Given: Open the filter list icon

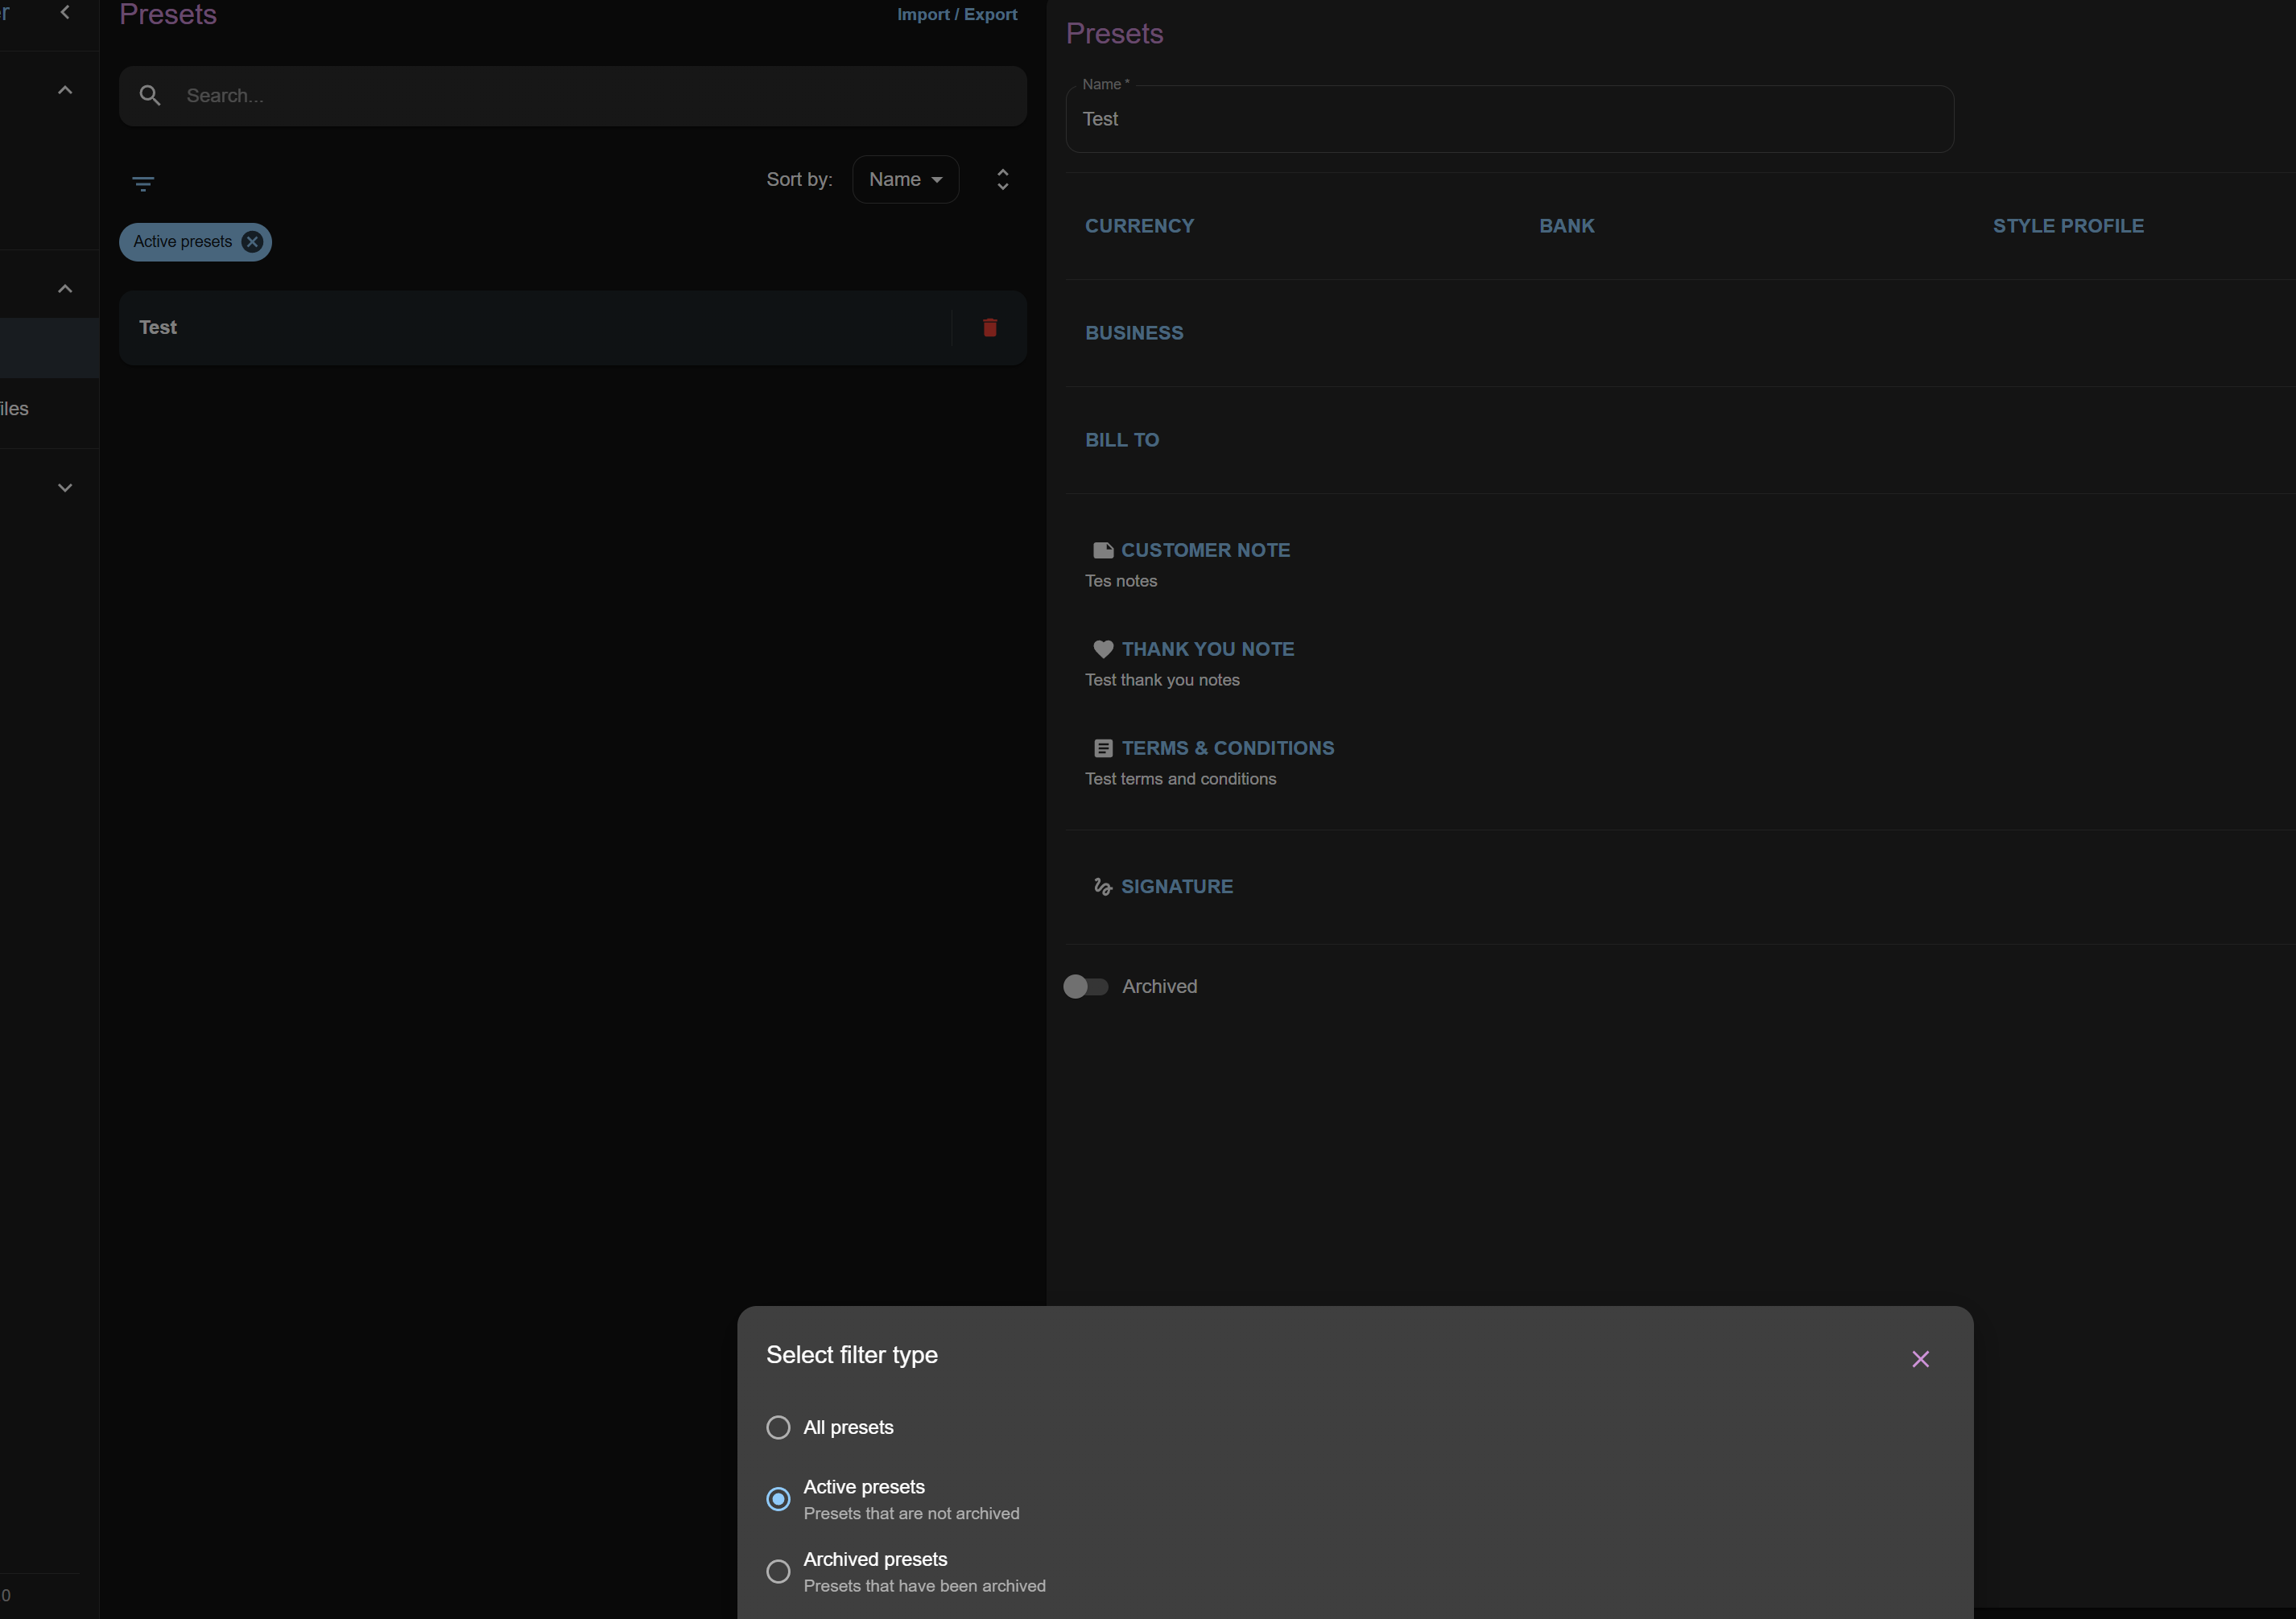Looking at the screenshot, I should pyautogui.click(x=143, y=184).
